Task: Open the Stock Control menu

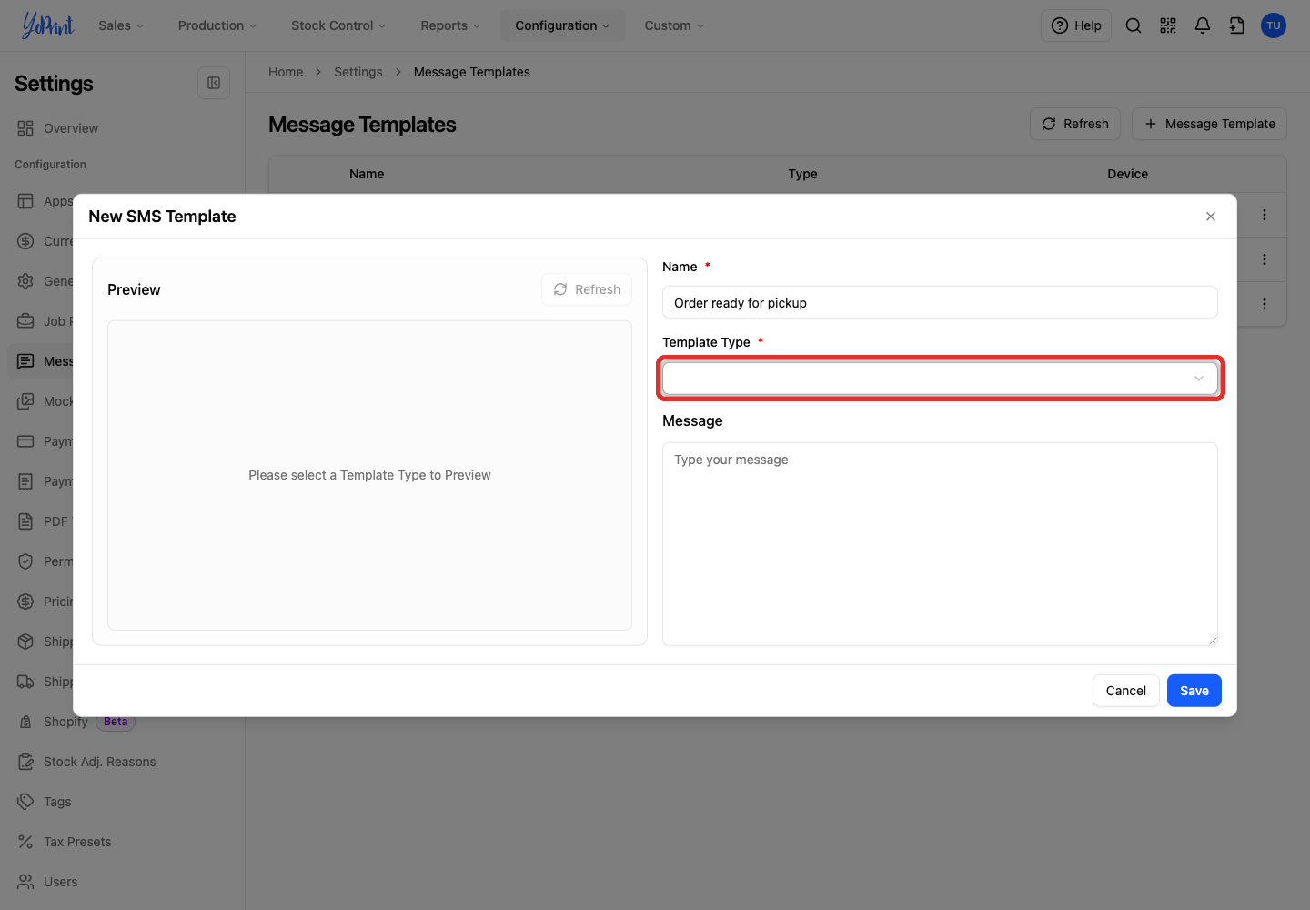Action: 338,25
